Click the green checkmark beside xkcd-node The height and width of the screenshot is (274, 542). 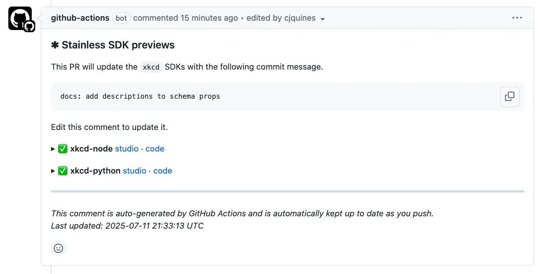point(62,148)
